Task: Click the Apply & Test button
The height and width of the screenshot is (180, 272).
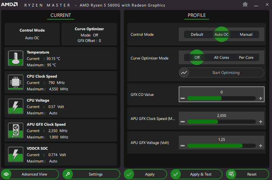Action: click(196, 174)
